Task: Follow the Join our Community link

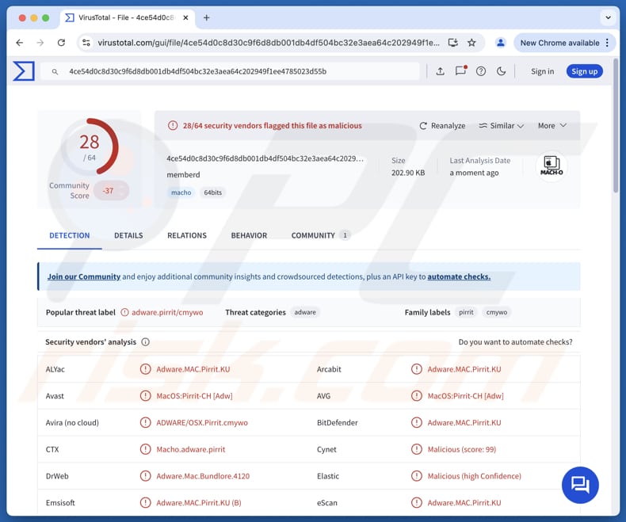Action: [84, 277]
